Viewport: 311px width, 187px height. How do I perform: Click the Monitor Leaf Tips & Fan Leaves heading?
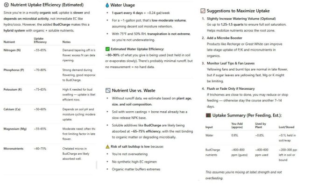231,63
